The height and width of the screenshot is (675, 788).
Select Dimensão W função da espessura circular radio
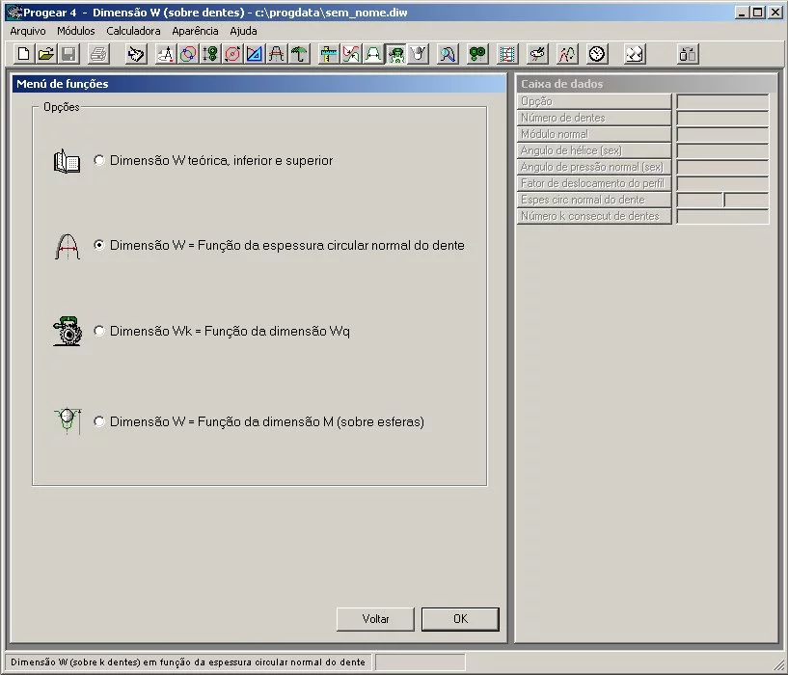coord(99,245)
